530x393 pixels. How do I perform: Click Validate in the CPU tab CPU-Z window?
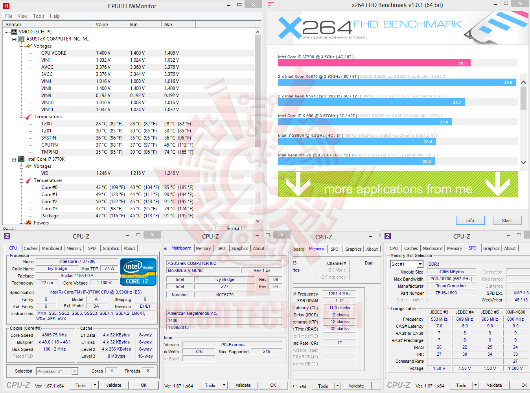point(114,385)
